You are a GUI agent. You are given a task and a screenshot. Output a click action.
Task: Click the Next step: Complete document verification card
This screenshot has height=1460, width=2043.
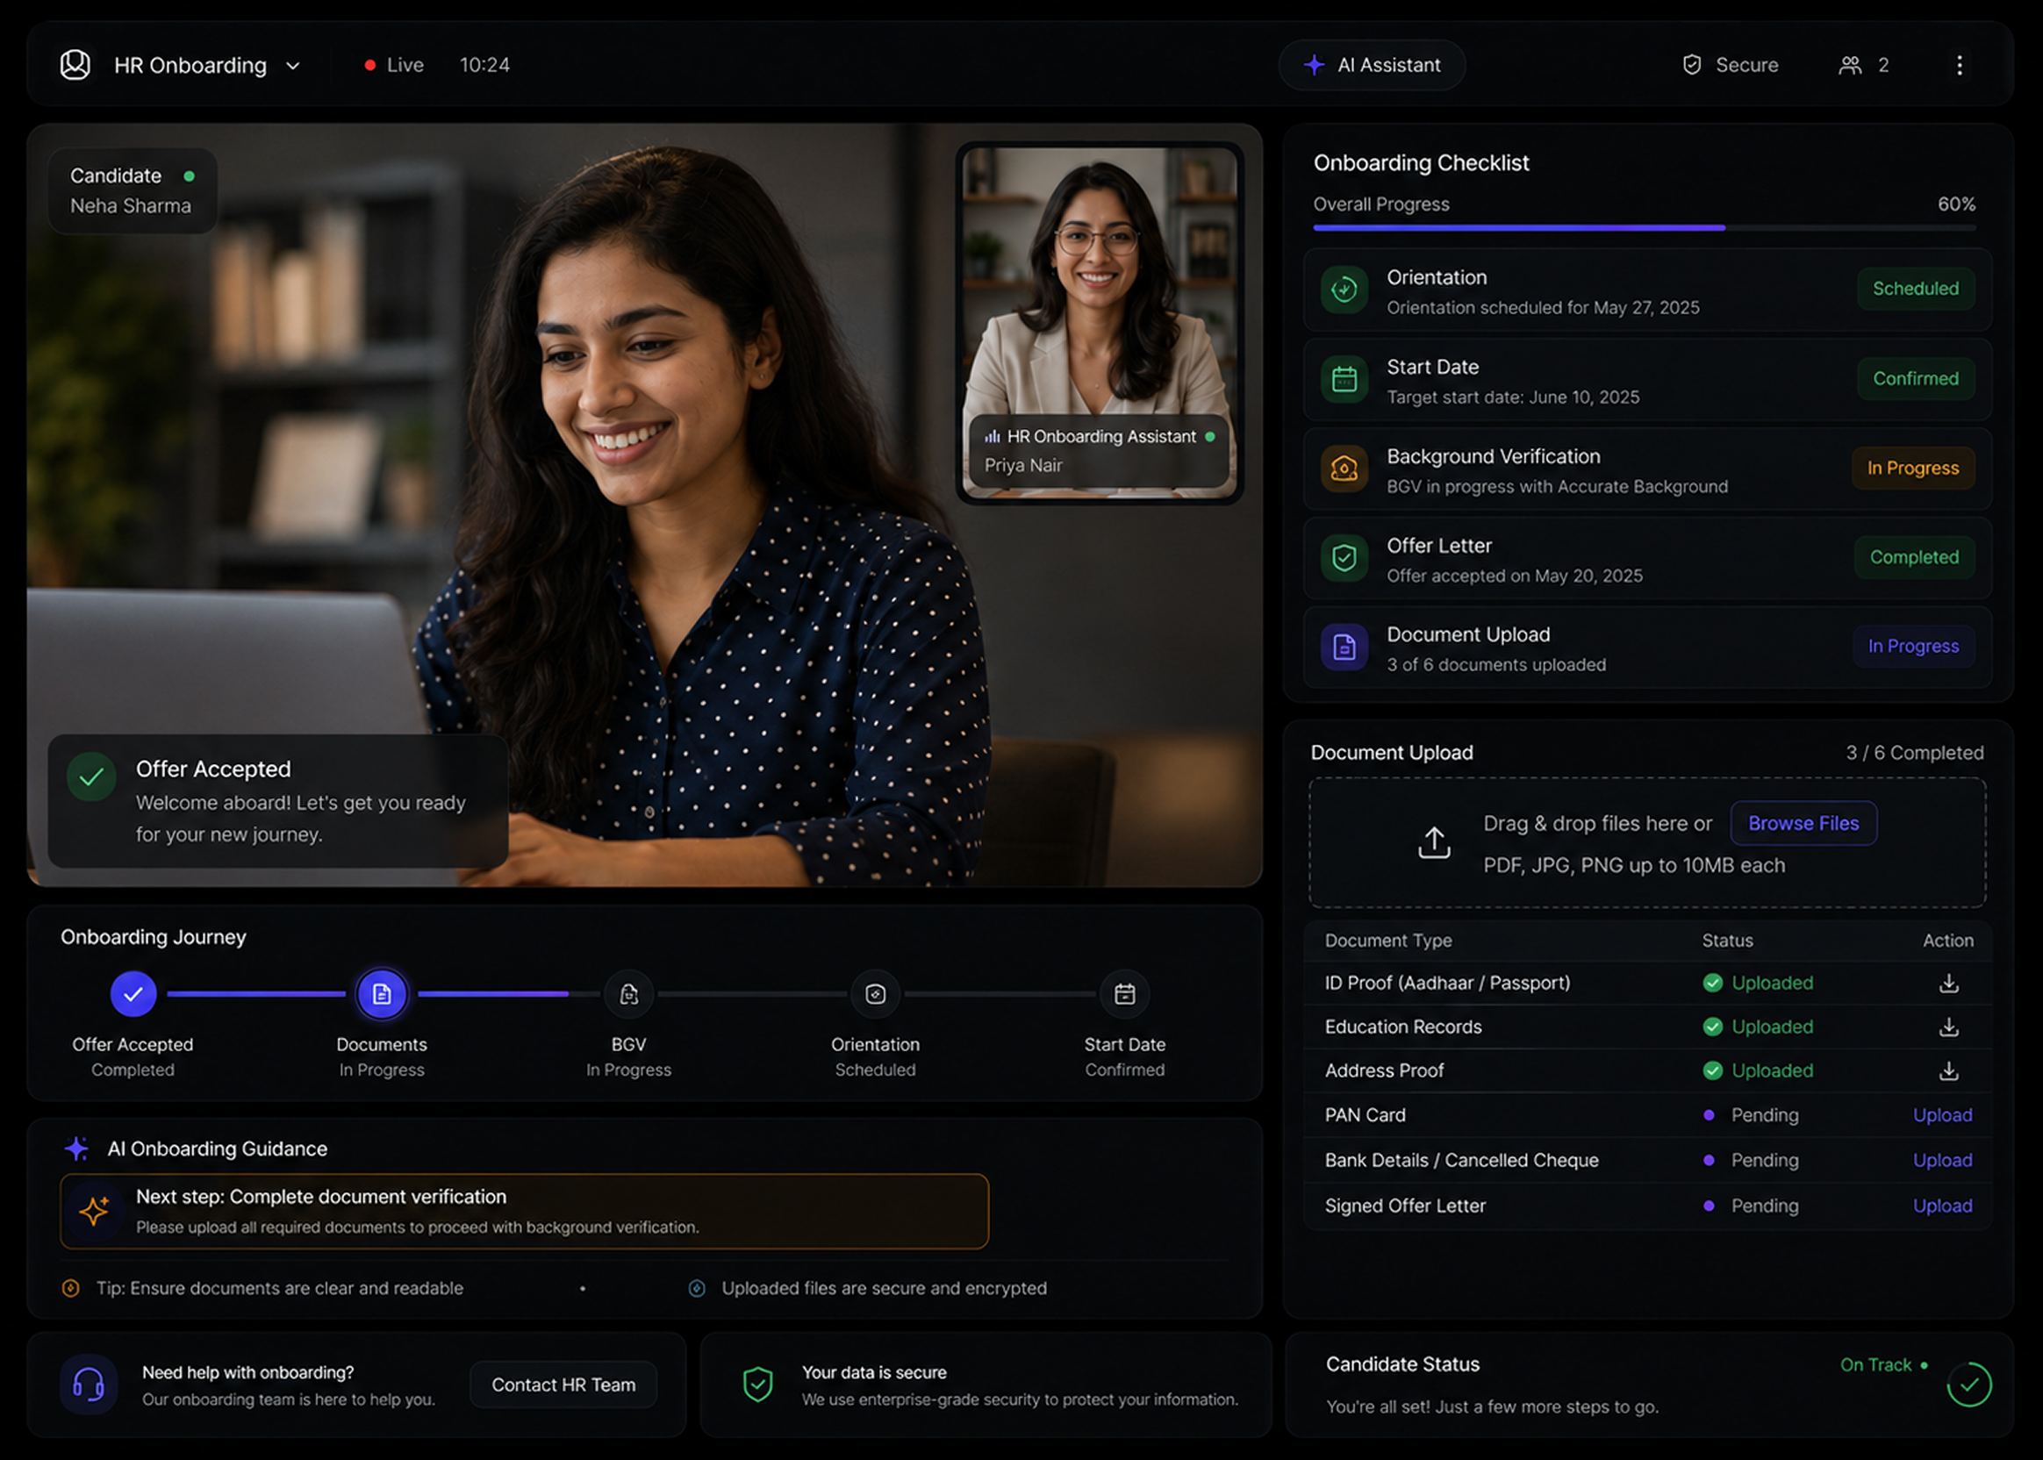point(524,1211)
